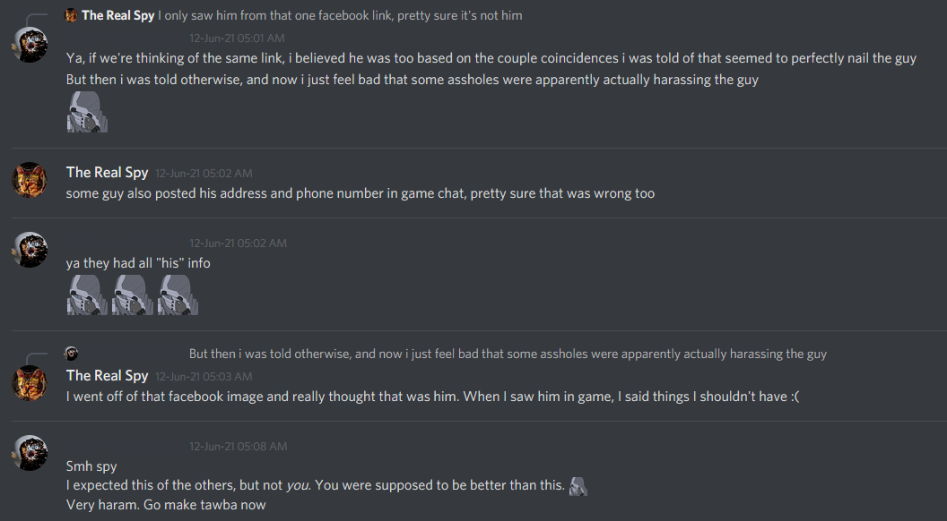Click The Real Spy username in the top reply preview
Screen dimensions: 947x521
[117, 15]
